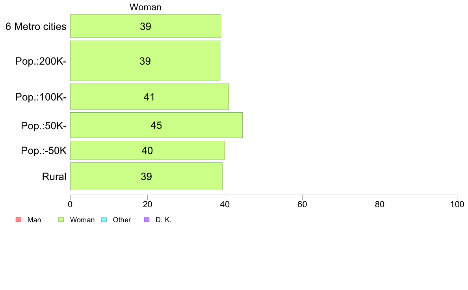Click the D. K. legend label

click(163, 220)
